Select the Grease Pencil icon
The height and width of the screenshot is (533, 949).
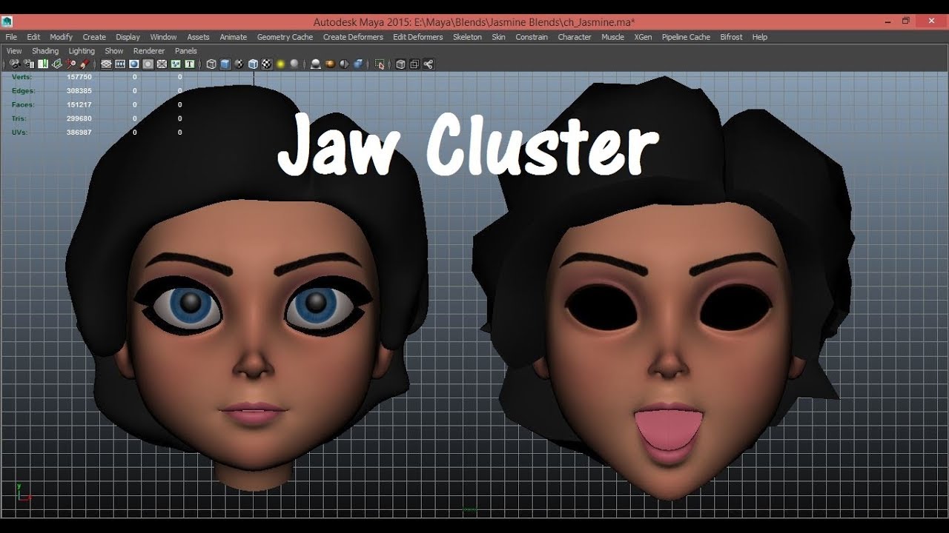pyautogui.click(x=85, y=64)
